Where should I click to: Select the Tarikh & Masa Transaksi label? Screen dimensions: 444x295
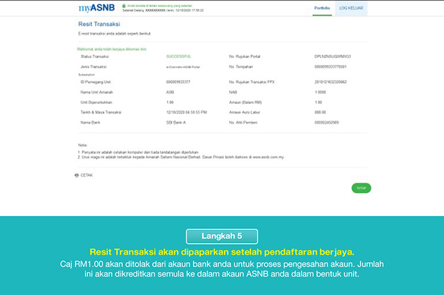[x=101, y=112]
